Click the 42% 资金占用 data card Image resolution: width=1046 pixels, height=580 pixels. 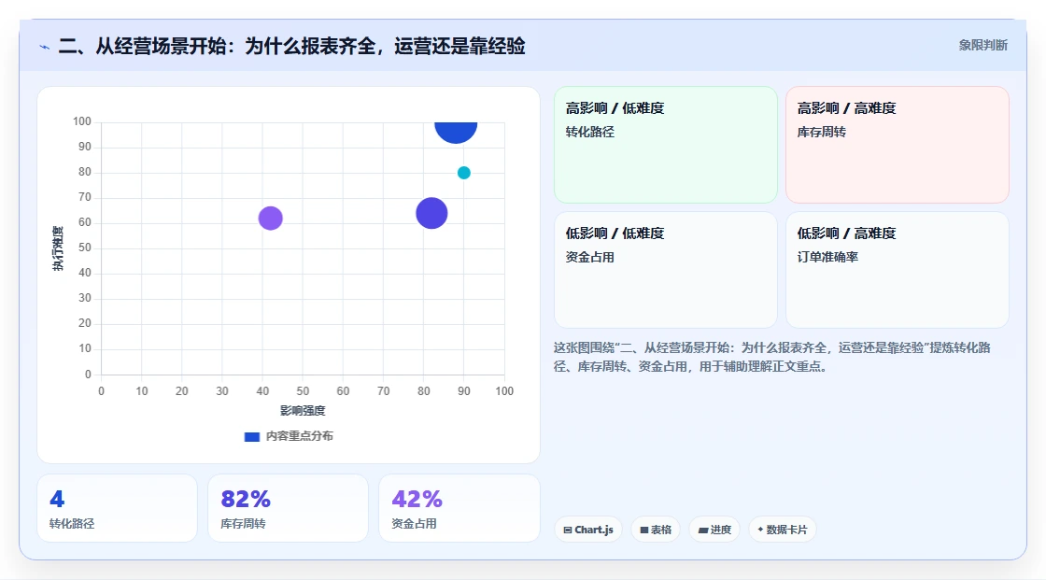point(459,508)
